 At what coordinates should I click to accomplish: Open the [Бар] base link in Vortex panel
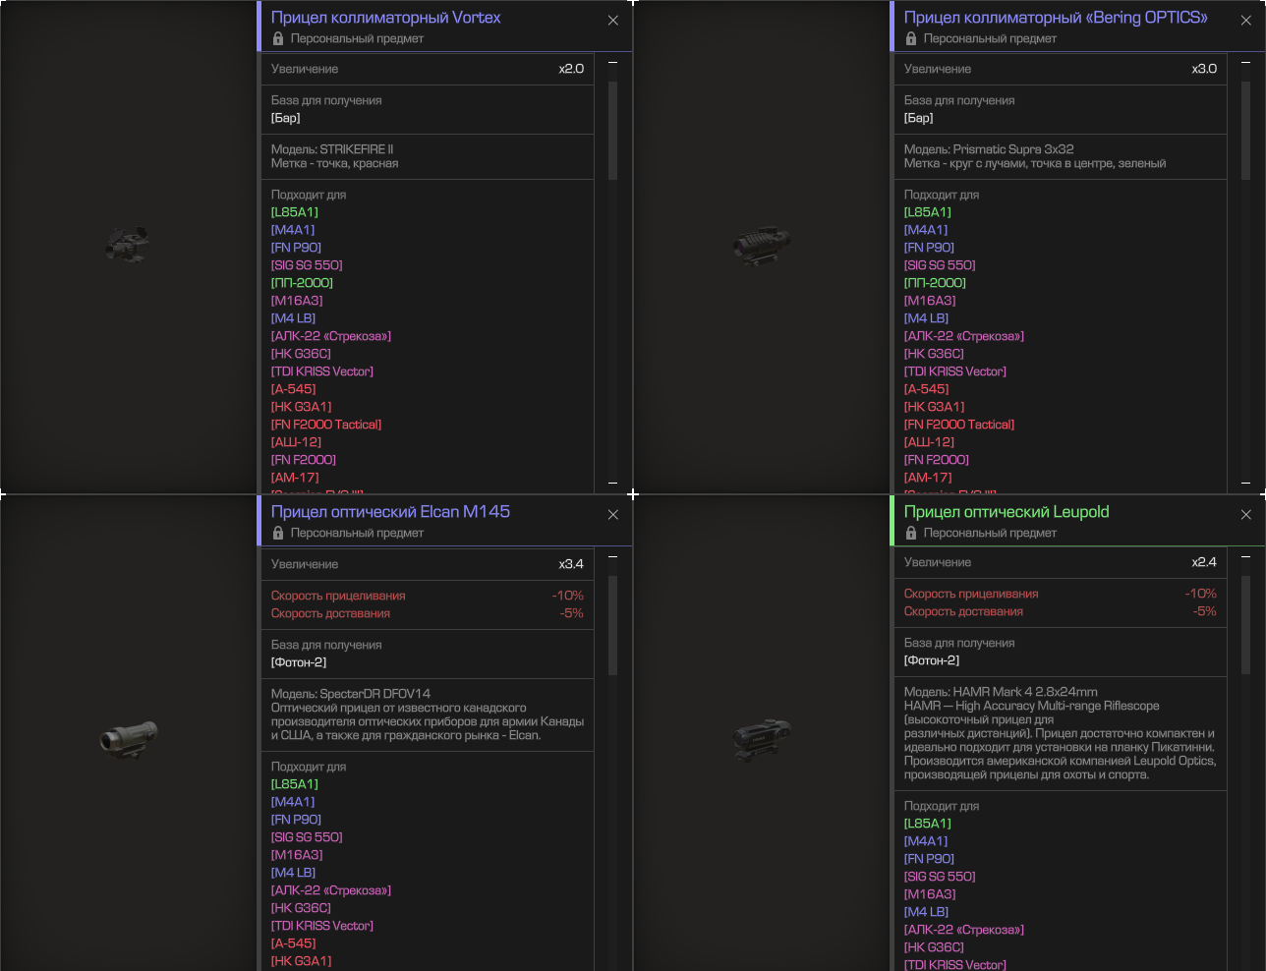click(286, 118)
